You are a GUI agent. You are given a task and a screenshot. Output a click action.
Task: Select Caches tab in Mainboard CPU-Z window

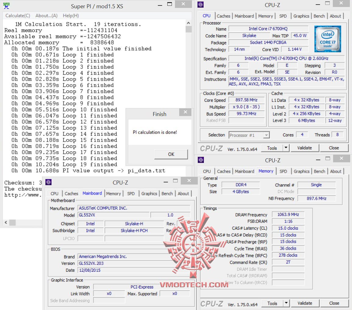(71, 194)
